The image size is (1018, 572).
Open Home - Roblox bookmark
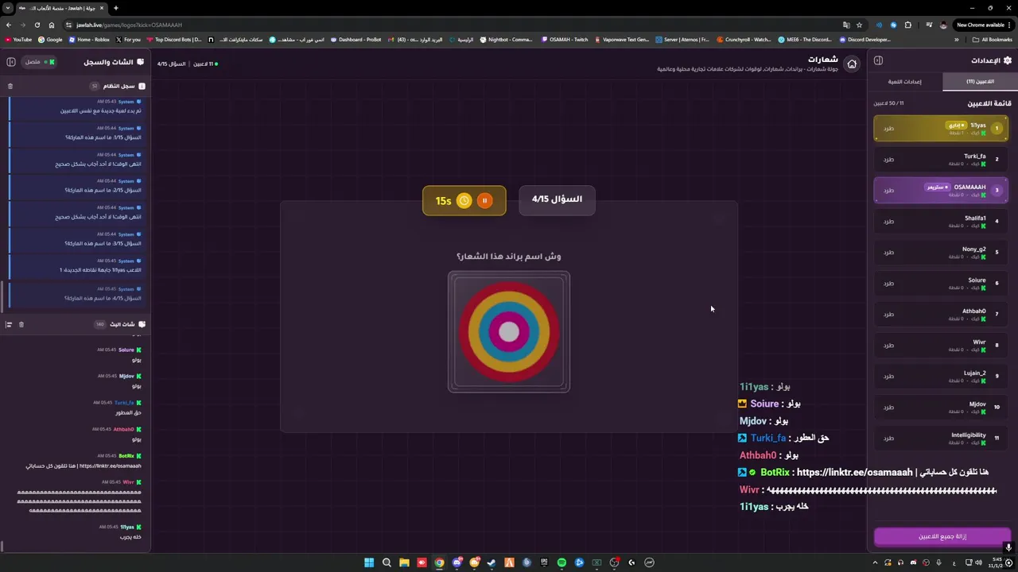point(89,39)
